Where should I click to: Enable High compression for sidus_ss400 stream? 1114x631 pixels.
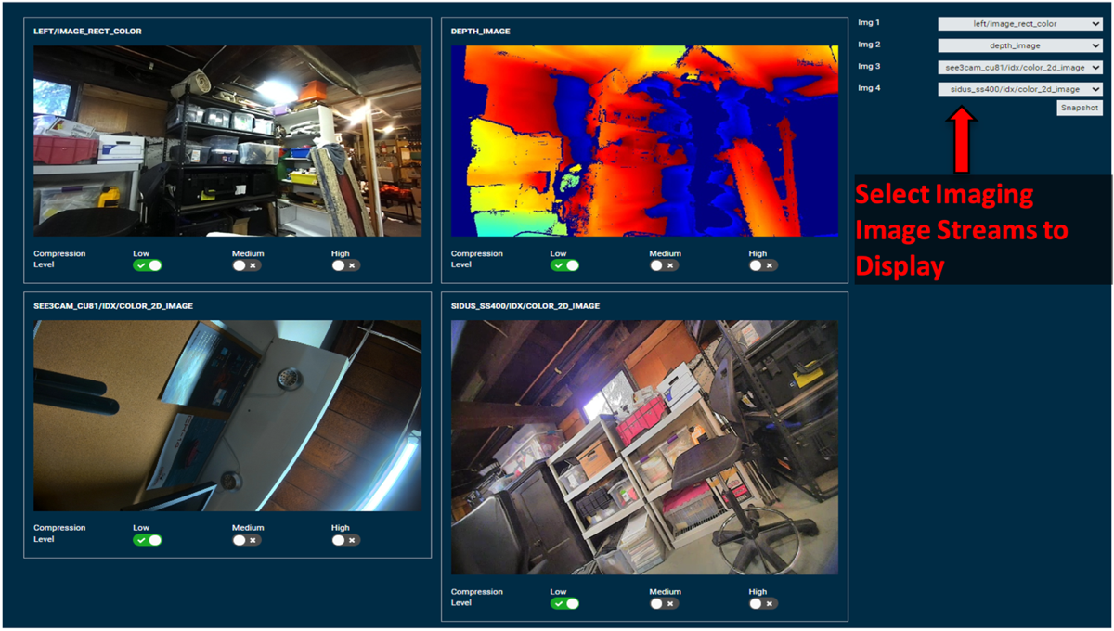click(763, 603)
